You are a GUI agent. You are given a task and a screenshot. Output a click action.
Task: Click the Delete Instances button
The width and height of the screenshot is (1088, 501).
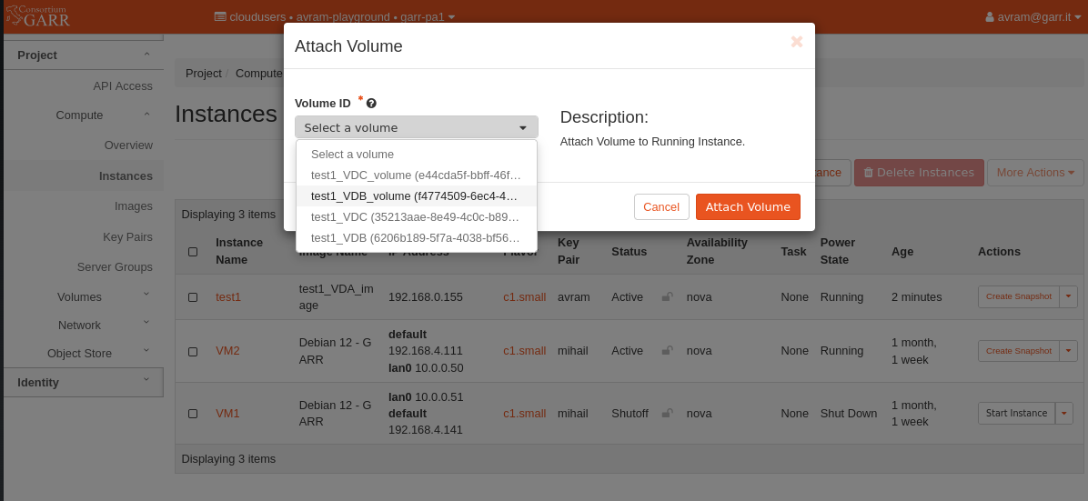pos(919,172)
